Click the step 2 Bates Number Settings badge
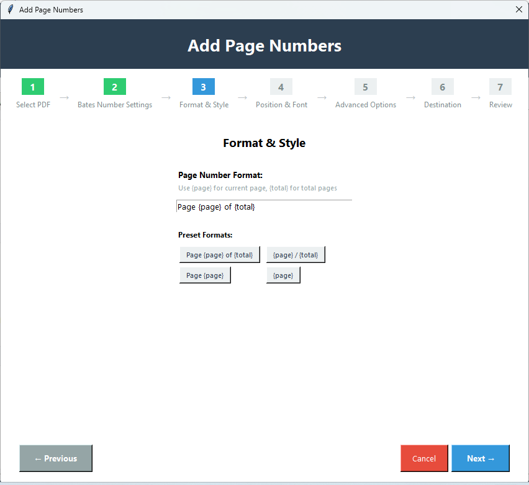529x485 pixels. (x=114, y=87)
